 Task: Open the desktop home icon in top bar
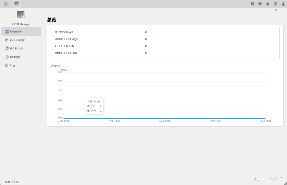click(x=6, y=4)
